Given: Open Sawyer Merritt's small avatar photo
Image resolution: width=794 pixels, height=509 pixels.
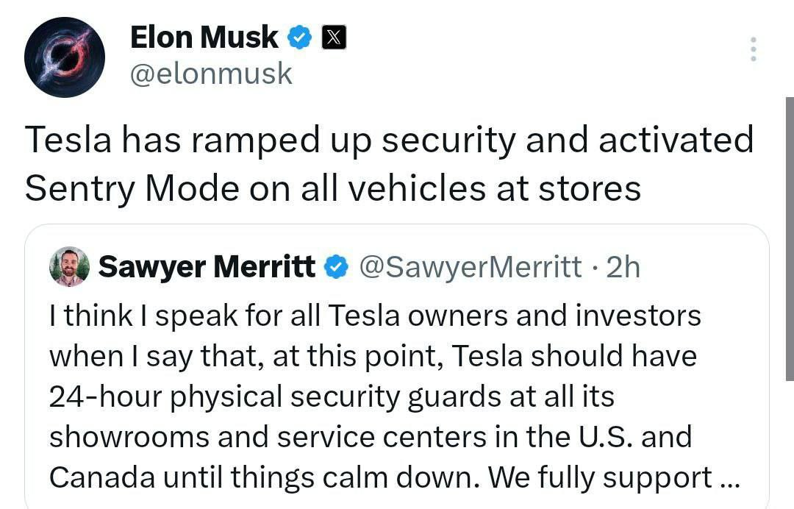Looking at the screenshot, I should [x=69, y=266].
